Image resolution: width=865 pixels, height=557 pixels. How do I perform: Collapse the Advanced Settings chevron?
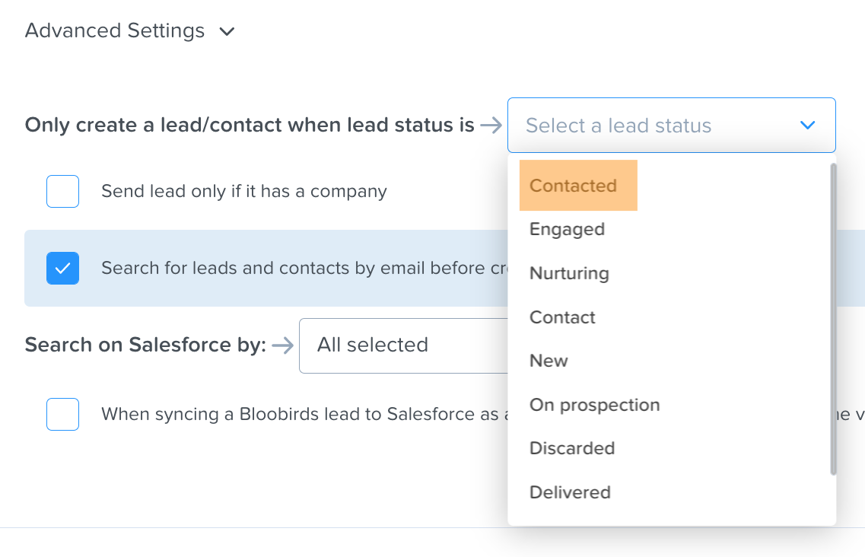pos(227,31)
